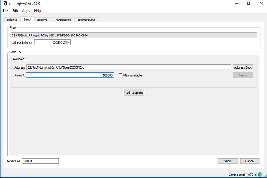
Task: Click the Cancel button
Action: (x=250, y=161)
